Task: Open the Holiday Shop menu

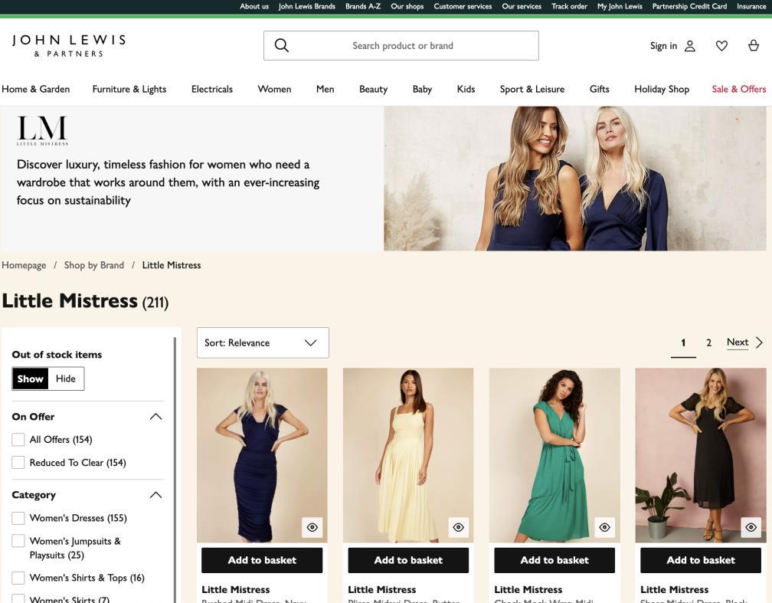Action: coord(662,89)
